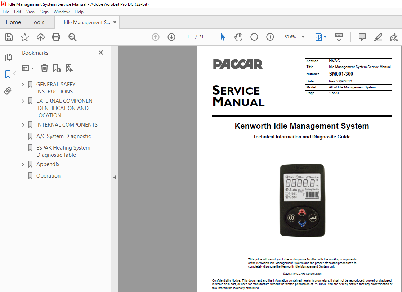Open the Find text magnifier icon
The image size is (402, 292).
tap(72, 37)
